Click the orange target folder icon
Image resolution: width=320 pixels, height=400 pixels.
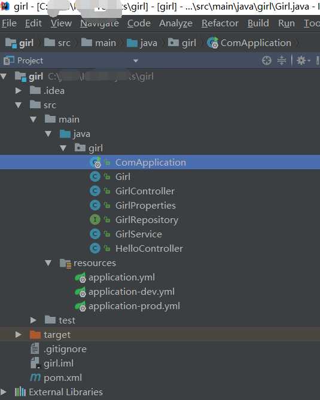[35, 335]
